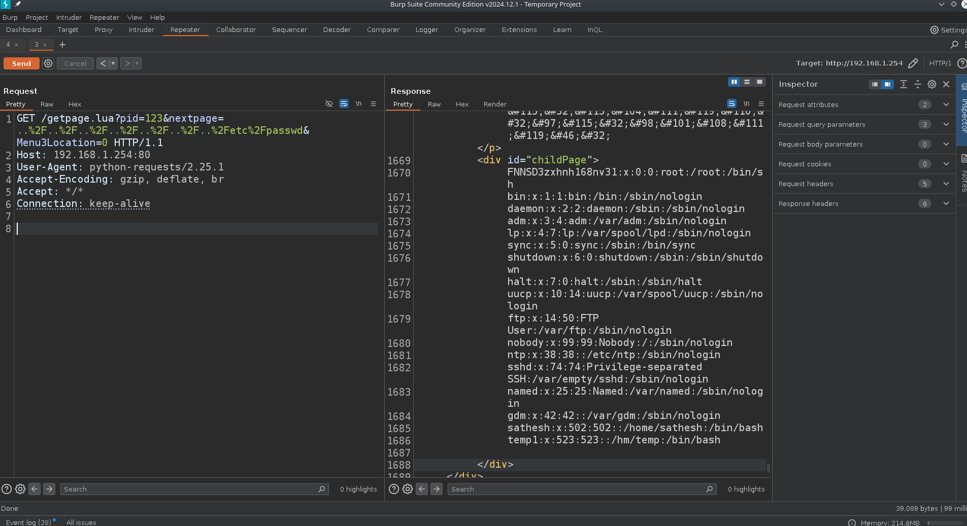Click the Send button

(x=21, y=63)
